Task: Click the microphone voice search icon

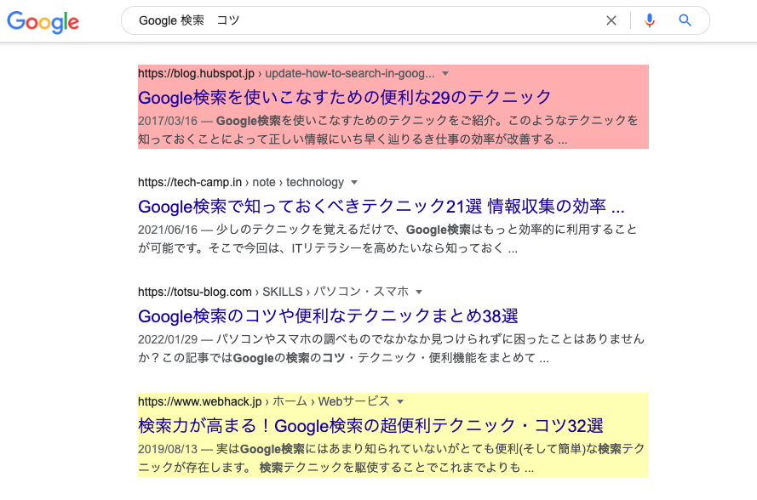Action: tap(650, 20)
